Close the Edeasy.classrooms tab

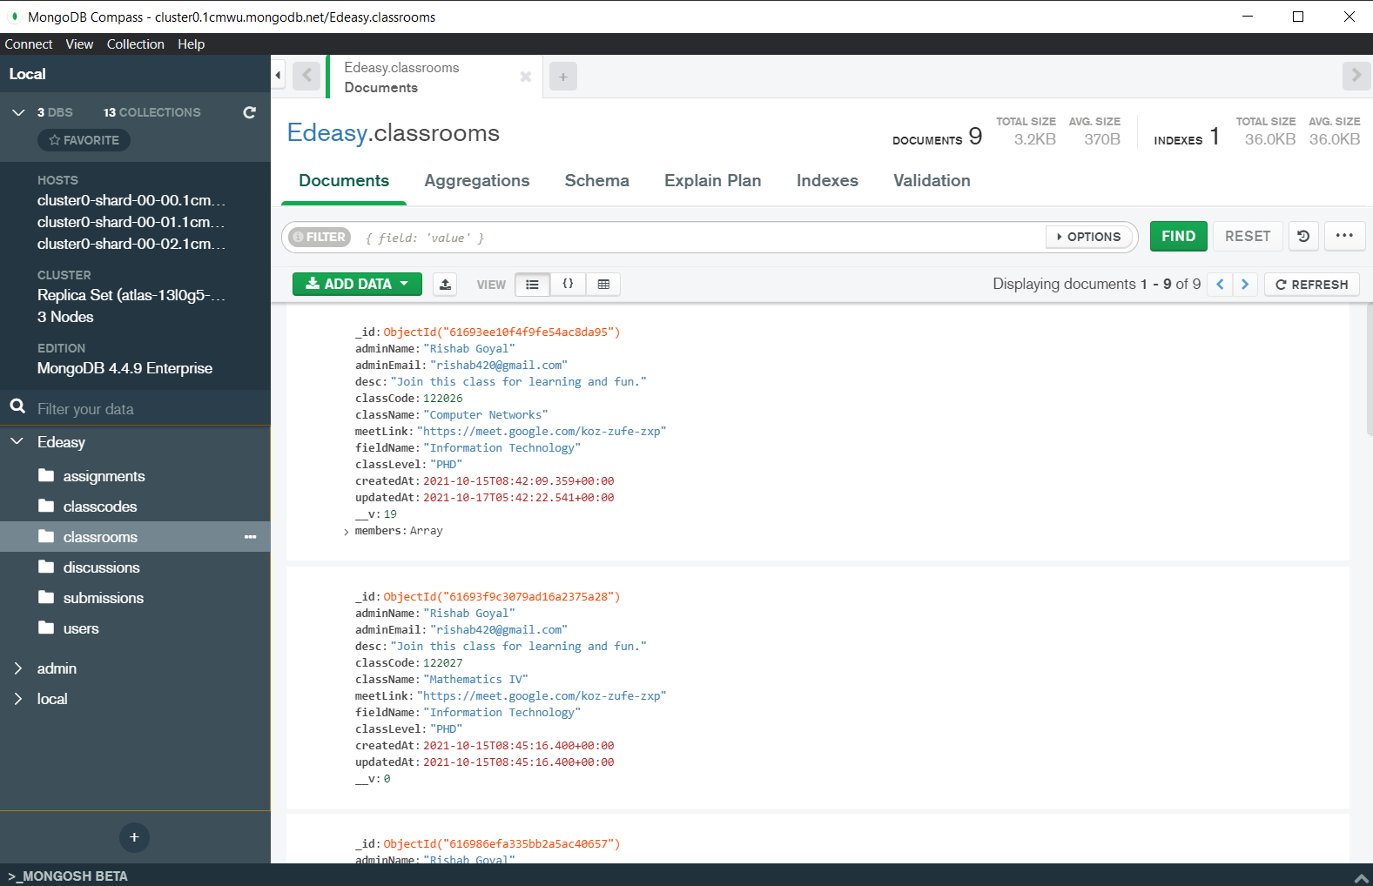[x=526, y=77]
